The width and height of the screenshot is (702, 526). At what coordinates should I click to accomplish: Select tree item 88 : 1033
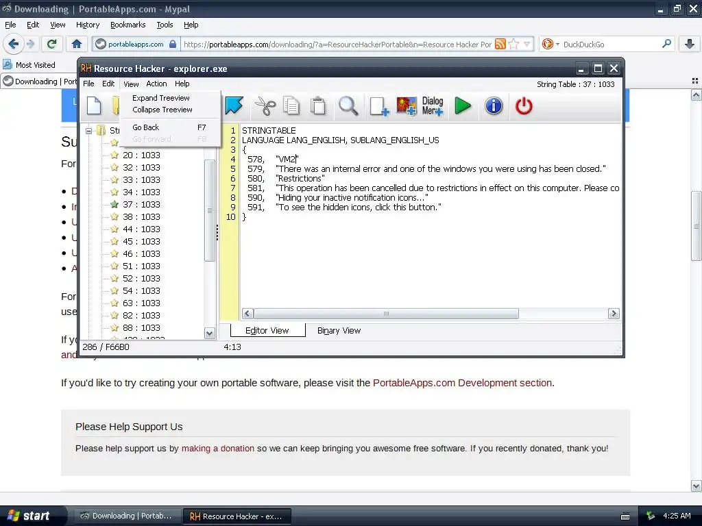[x=141, y=328]
